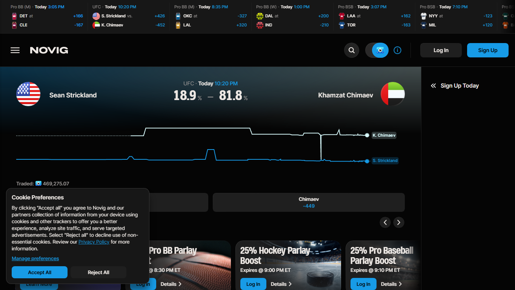Click Sean Strickland's USA flag icon
Image resolution: width=515 pixels, height=290 pixels.
point(28,94)
